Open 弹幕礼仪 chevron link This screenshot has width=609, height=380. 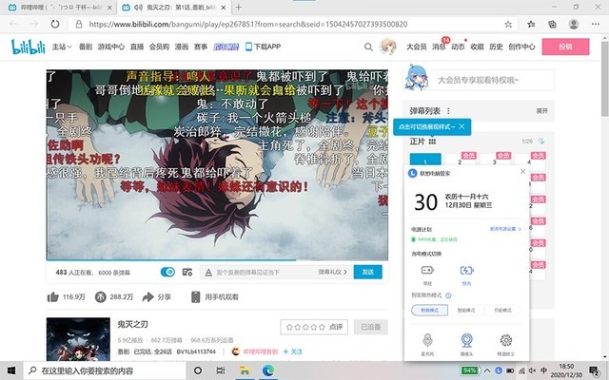click(x=332, y=273)
